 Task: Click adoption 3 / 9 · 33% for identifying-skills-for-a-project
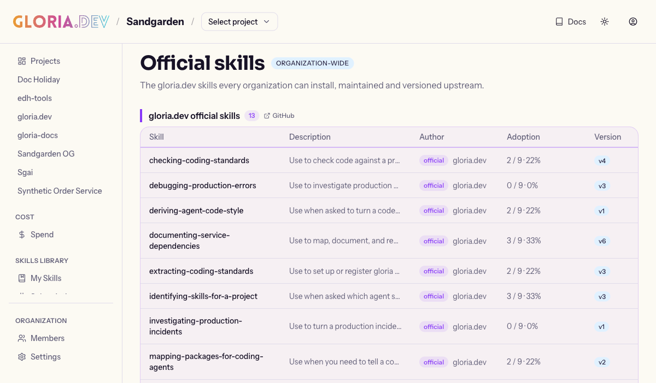tap(524, 296)
